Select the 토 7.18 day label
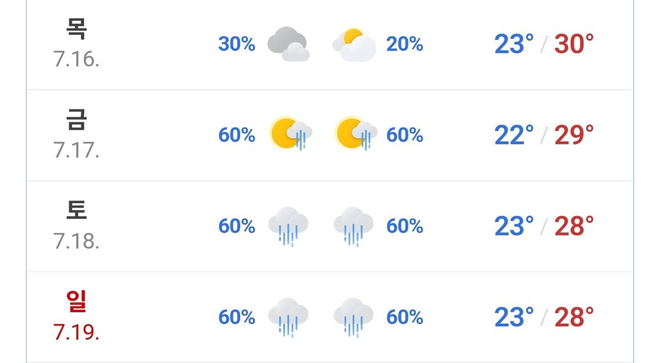This screenshot has width=660, height=363. coord(76,226)
